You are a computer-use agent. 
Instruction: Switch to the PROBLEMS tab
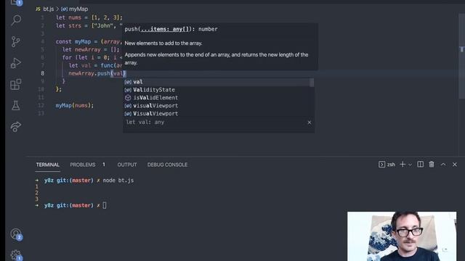(83, 165)
